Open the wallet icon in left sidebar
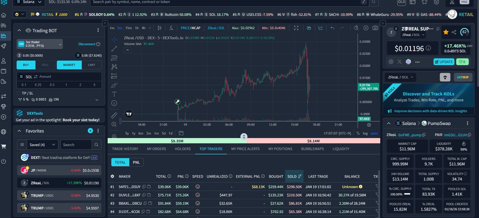The height and width of the screenshot is (218, 479). pyautogui.click(x=4, y=71)
